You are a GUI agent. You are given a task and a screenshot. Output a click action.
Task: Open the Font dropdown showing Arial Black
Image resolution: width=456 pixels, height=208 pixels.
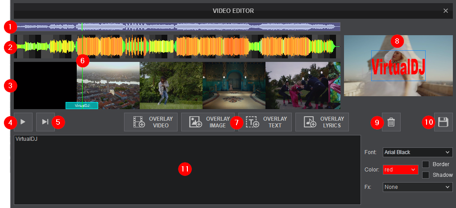[418, 152]
